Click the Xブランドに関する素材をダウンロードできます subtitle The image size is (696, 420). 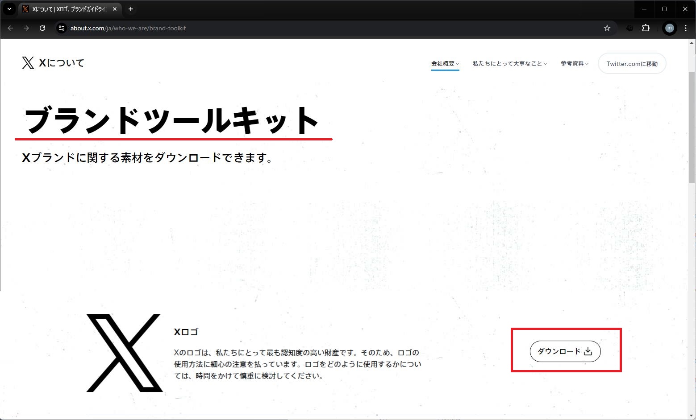(x=147, y=158)
